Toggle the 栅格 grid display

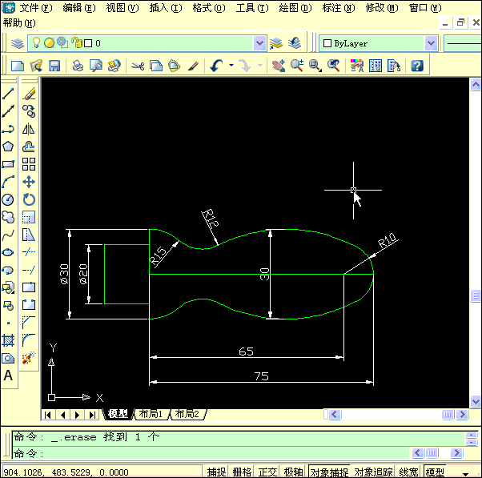point(242,472)
